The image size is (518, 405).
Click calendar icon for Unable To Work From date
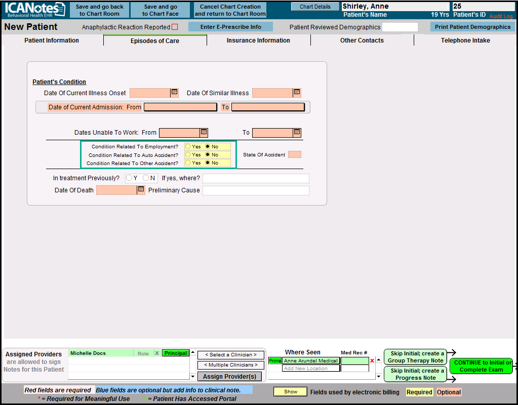(204, 133)
